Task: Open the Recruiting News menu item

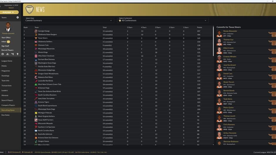Action: [x=8, y=110]
